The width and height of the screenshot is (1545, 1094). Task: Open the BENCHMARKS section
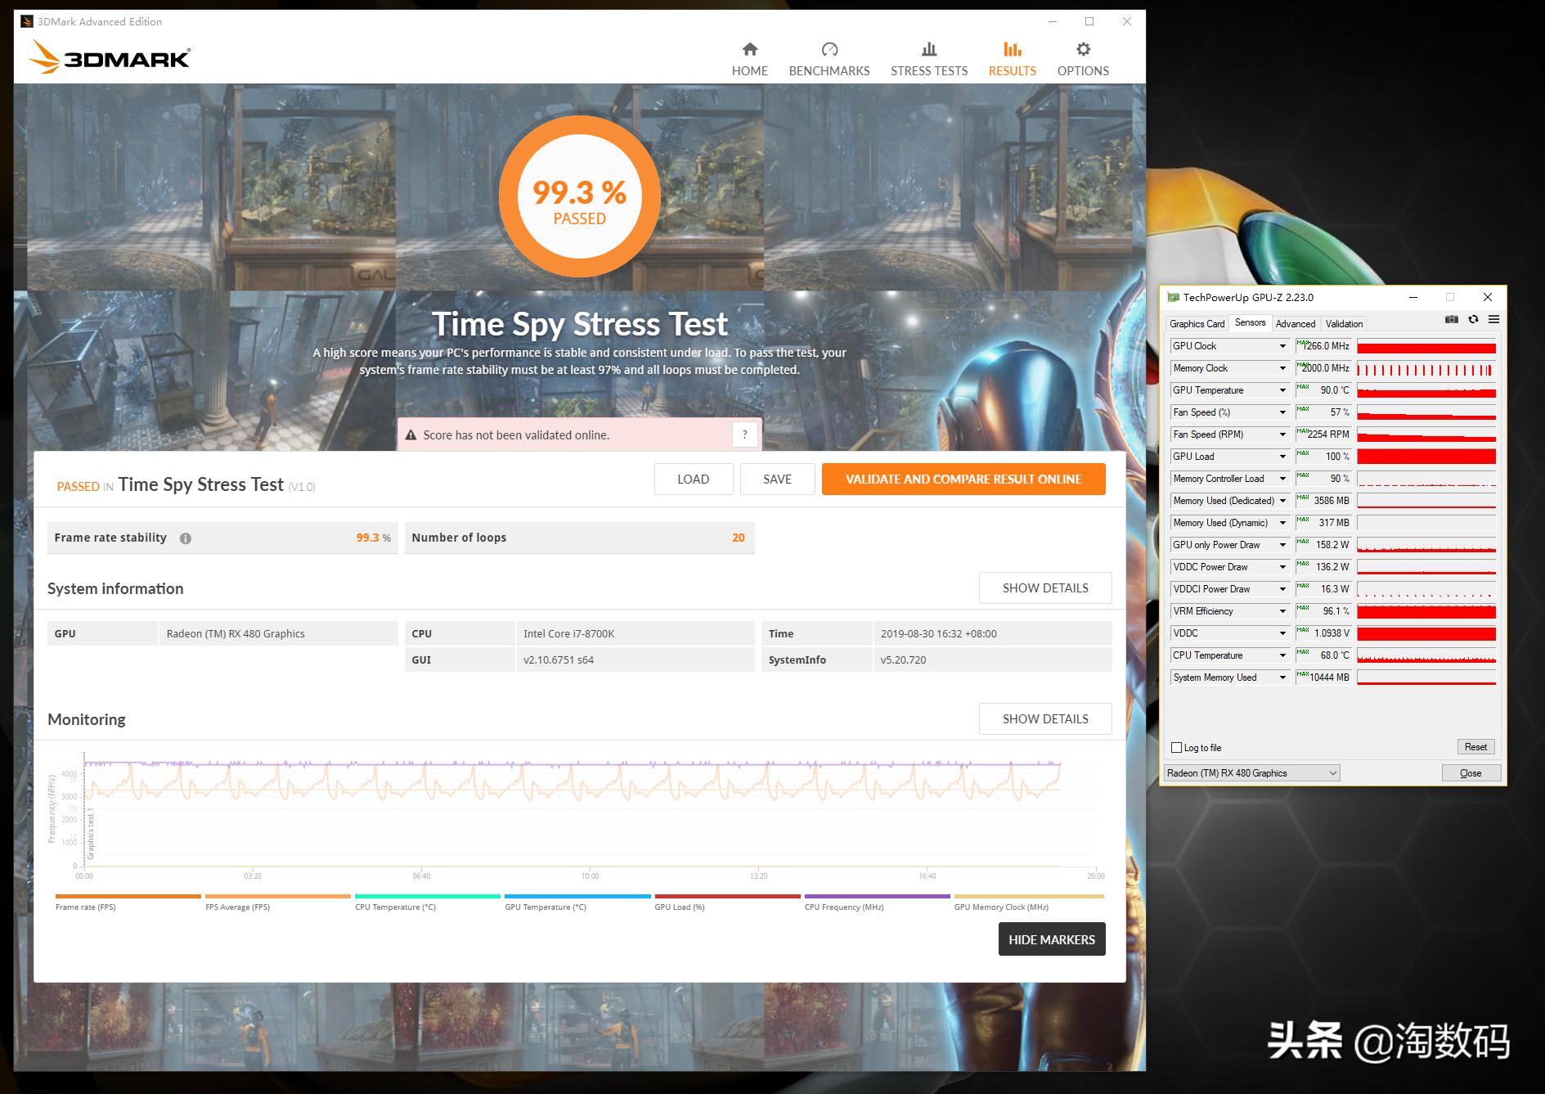(829, 60)
